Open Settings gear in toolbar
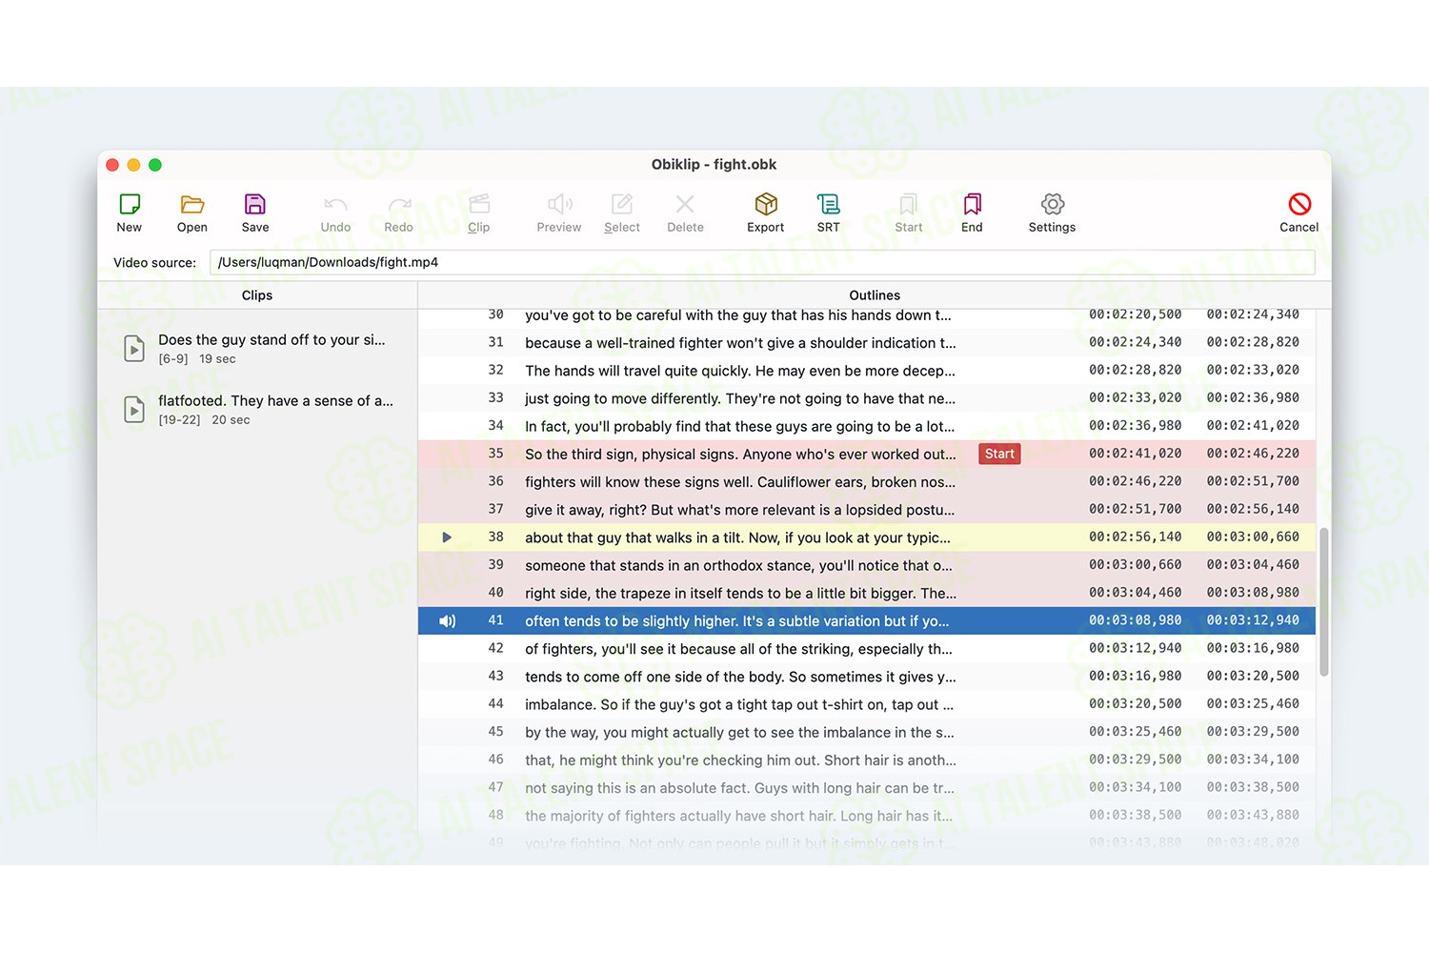Image resolution: width=1429 pixels, height=953 pixels. 1053,204
